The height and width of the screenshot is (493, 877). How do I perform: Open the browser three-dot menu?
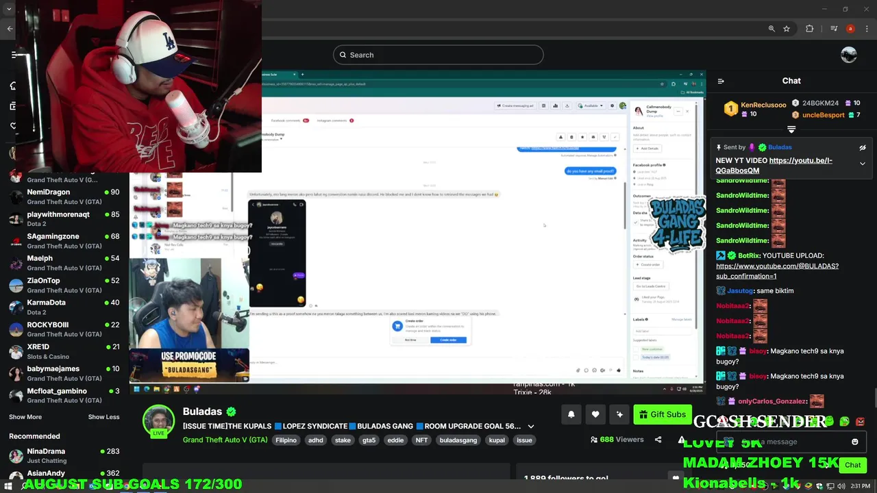[x=867, y=29]
